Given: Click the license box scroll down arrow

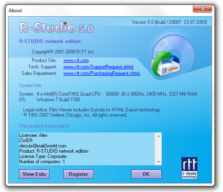Looking at the screenshot, I should pos(158,162).
